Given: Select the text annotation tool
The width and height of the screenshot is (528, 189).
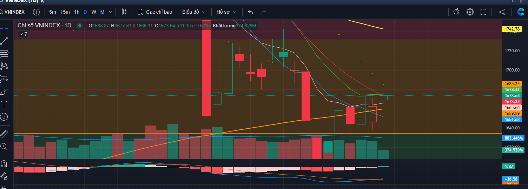Looking at the screenshot, I should click(x=4, y=104).
